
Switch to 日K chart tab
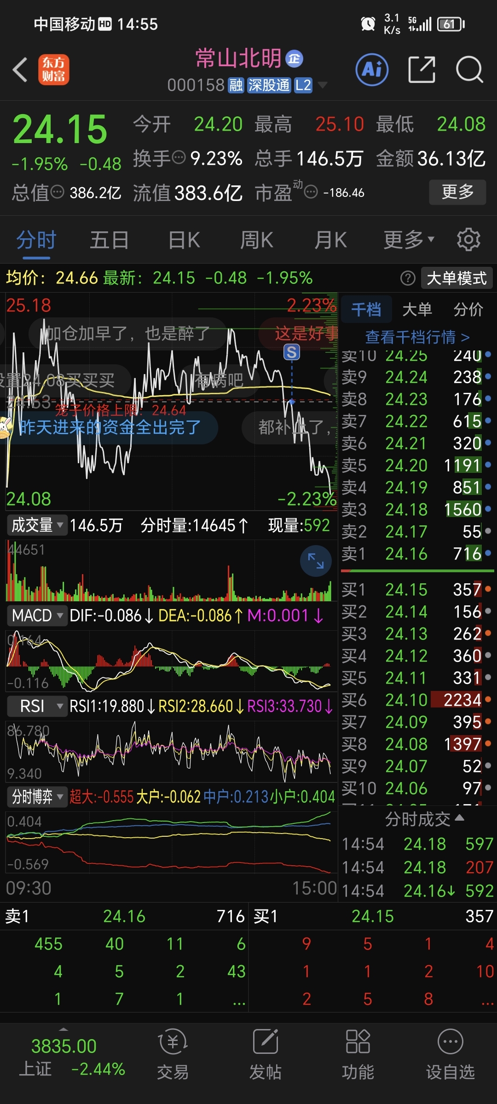184,240
